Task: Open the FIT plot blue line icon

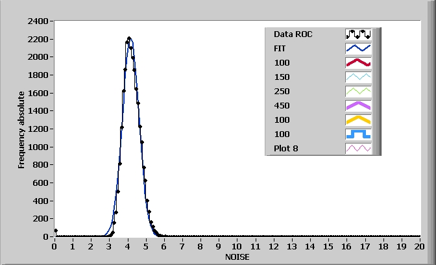Action: [358, 48]
